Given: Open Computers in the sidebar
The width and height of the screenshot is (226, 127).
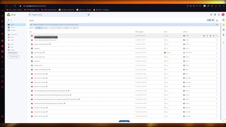Looking at the screenshot, I should point(13,30).
